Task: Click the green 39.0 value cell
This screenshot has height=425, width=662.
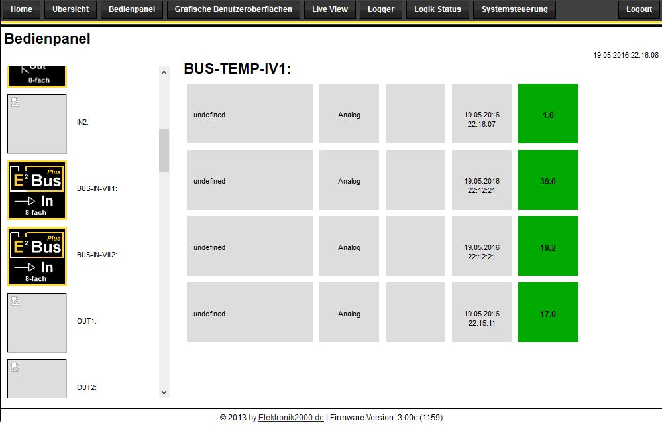Action: point(548,180)
